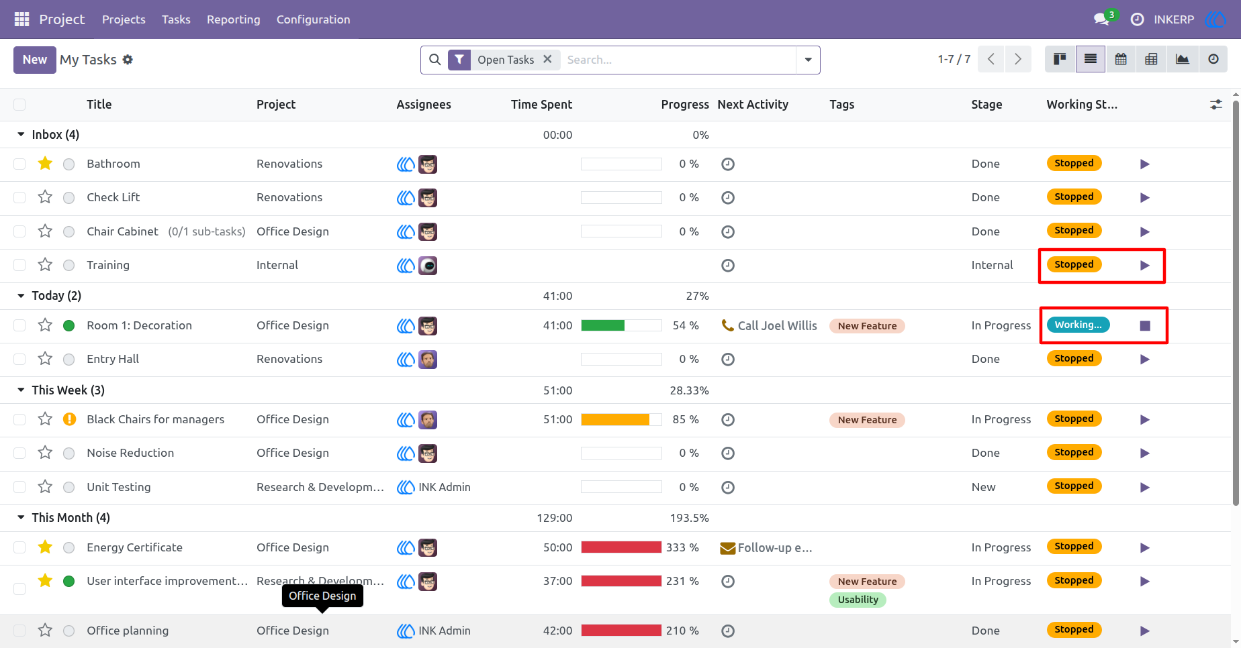Click red progress bar at 333 %
The height and width of the screenshot is (648, 1241).
(621, 547)
